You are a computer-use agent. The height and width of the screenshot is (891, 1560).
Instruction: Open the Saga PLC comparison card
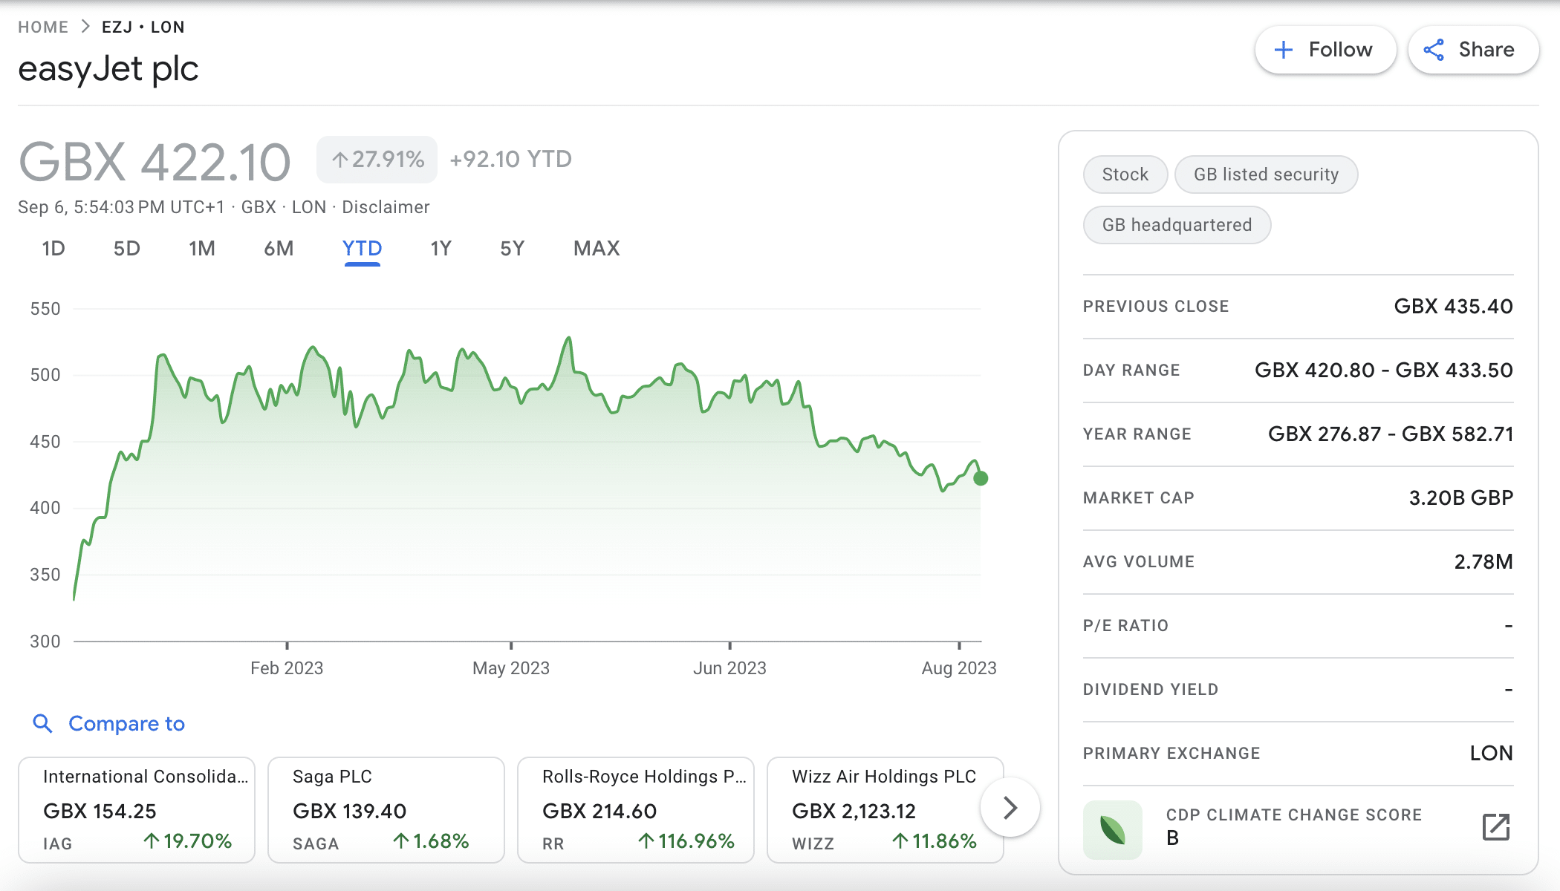pyautogui.click(x=386, y=809)
